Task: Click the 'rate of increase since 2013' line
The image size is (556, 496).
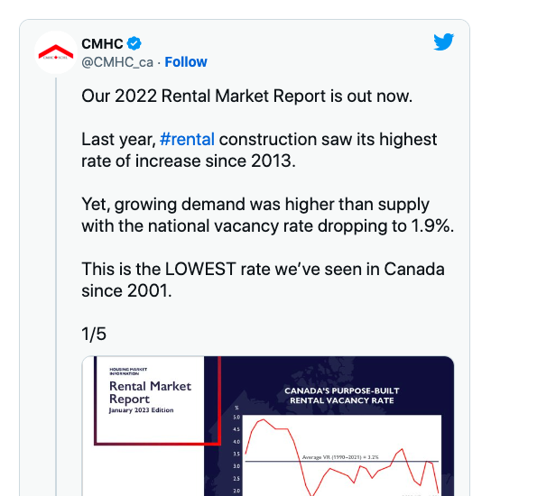Action: click(x=189, y=161)
